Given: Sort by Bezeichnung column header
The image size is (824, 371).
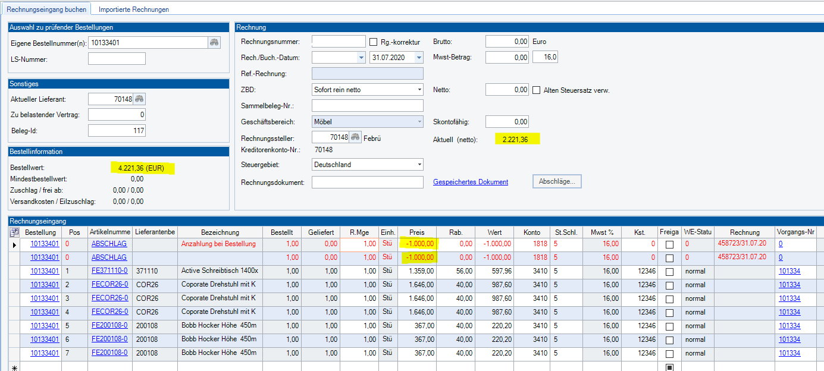Looking at the screenshot, I should pyautogui.click(x=220, y=232).
